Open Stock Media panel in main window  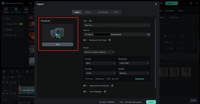16,10
